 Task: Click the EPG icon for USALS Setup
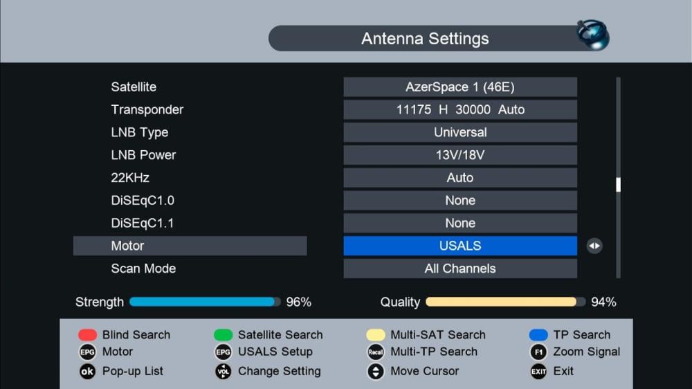[x=223, y=352]
